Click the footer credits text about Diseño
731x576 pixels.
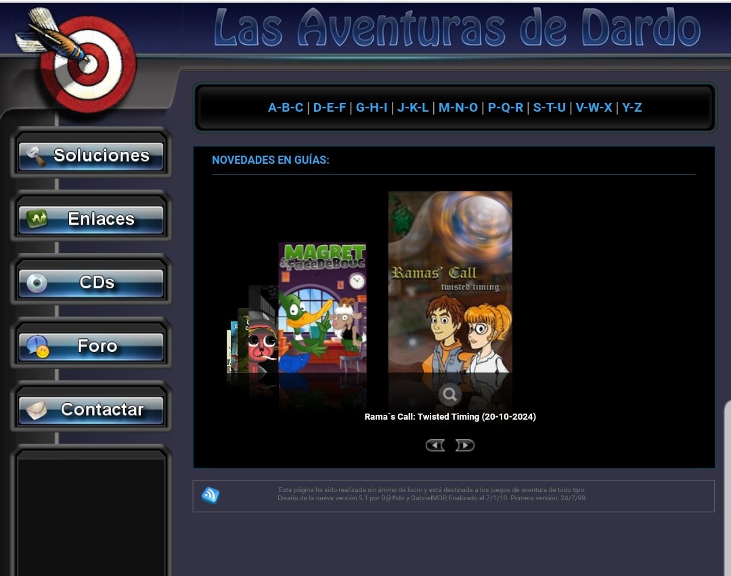[432, 498]
